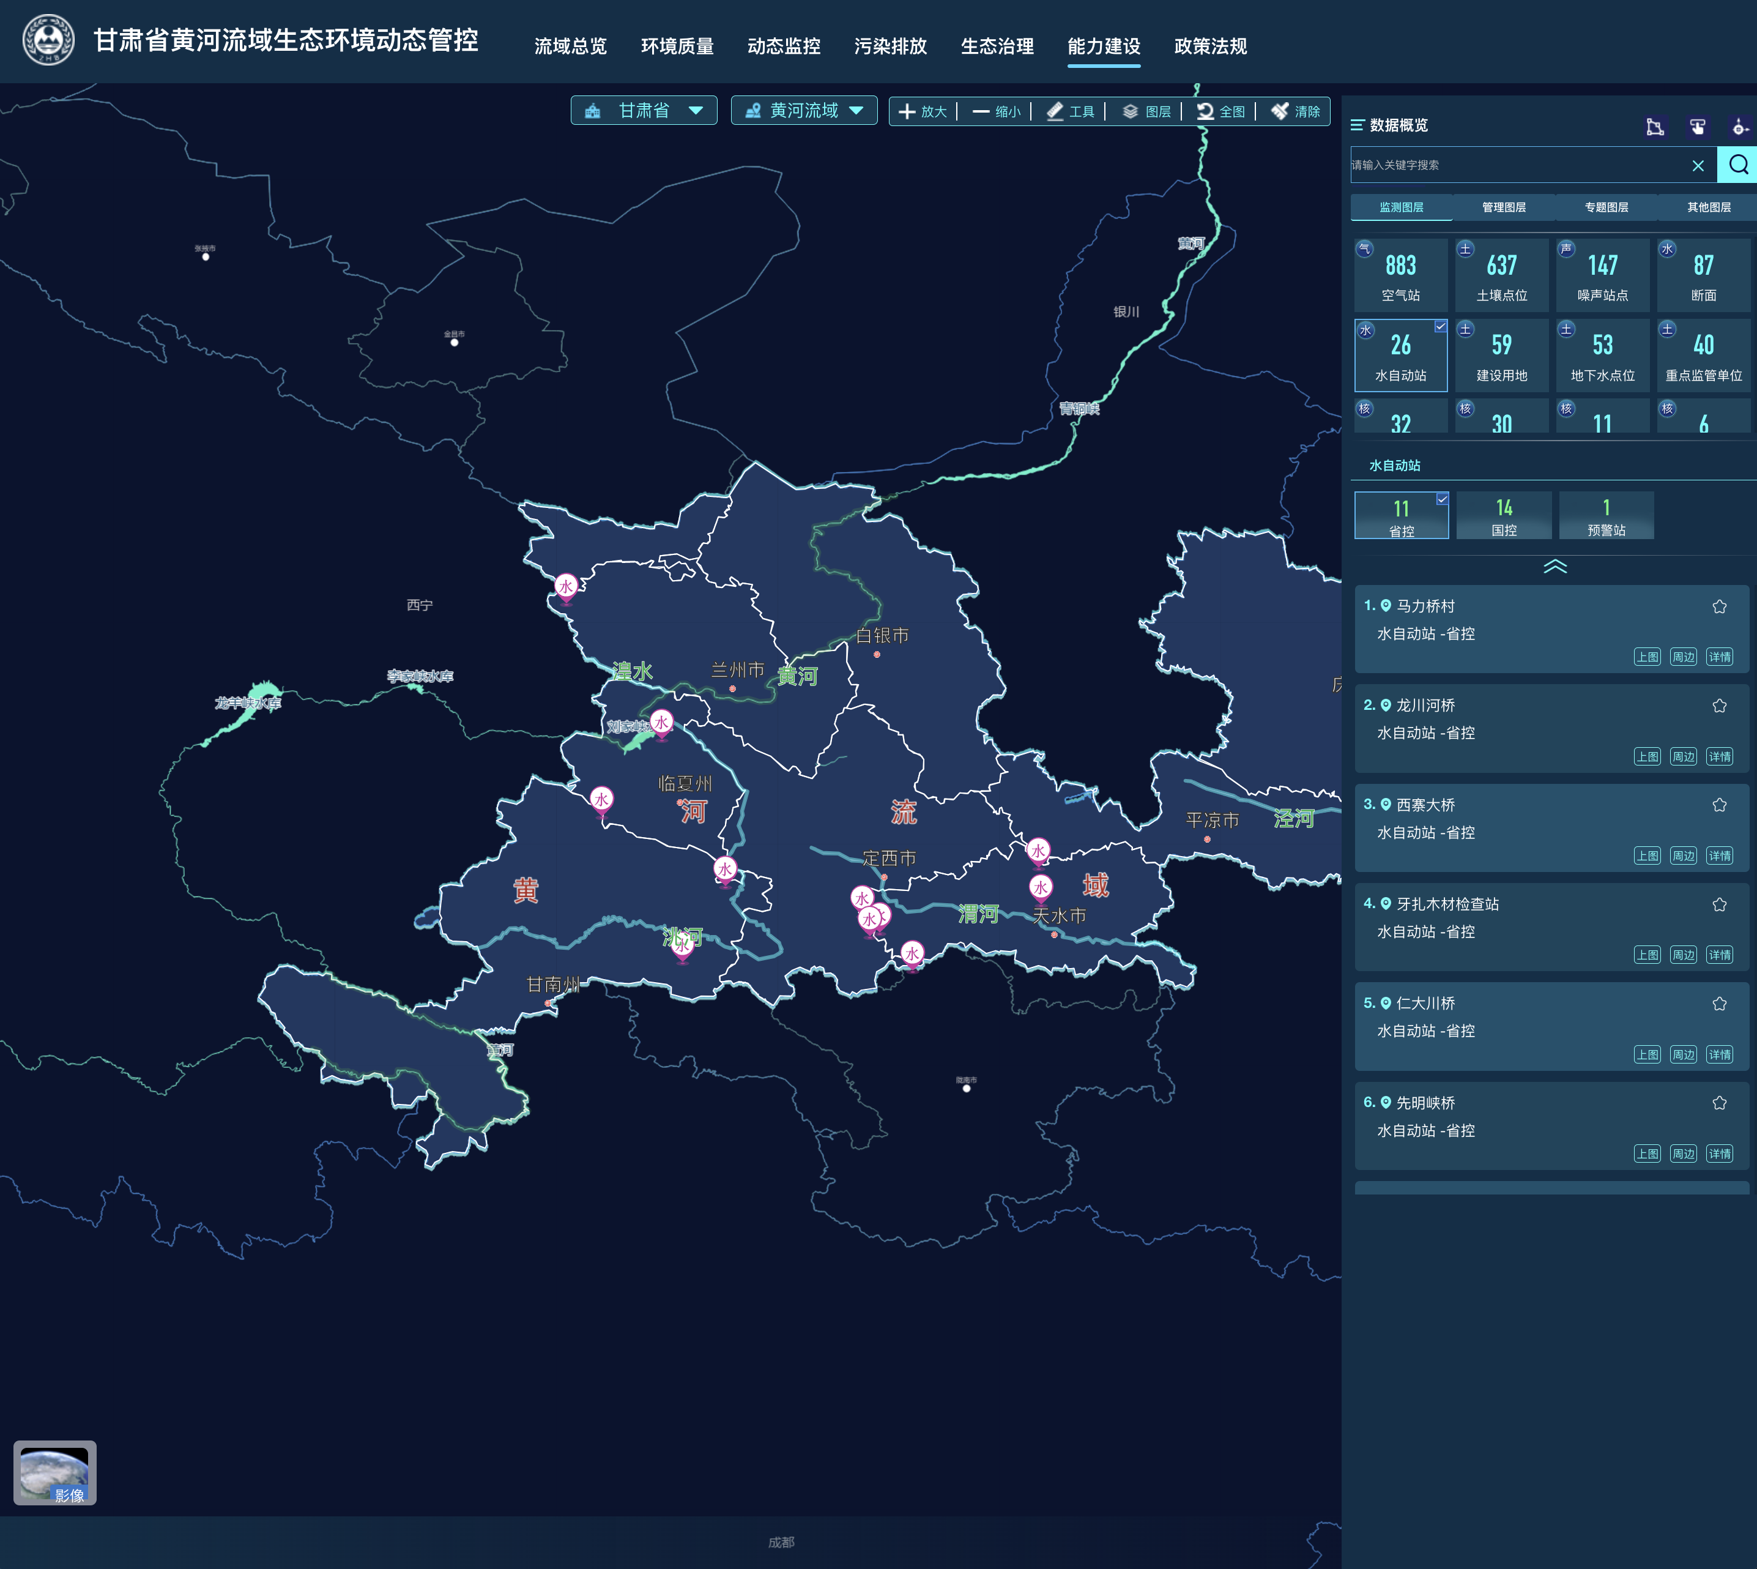Switch to 其他图层 tab

[x=1709, y=207]
